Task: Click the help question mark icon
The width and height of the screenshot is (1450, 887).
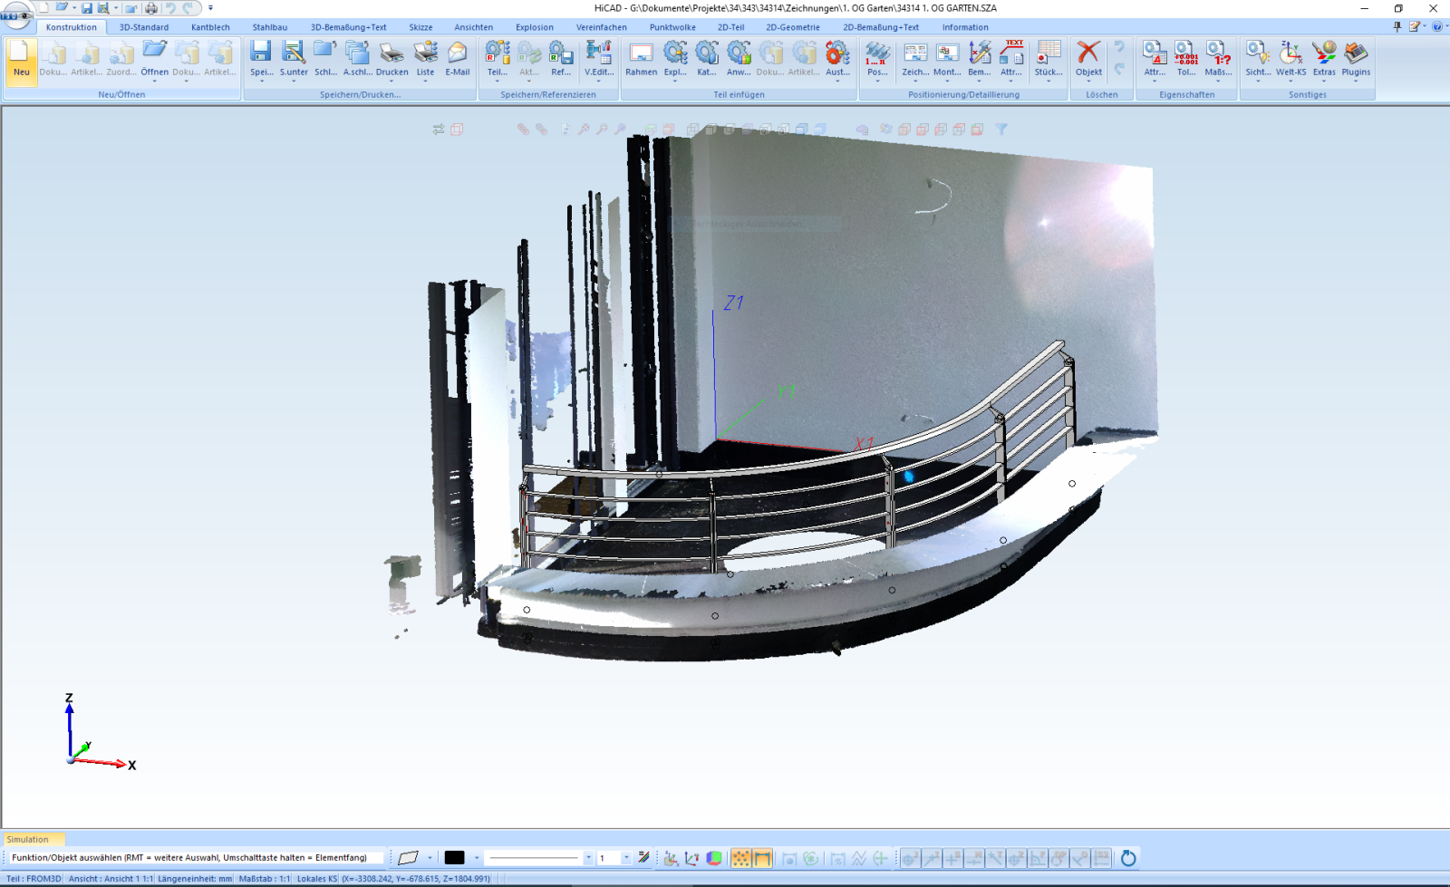Action: (1437, 27)
